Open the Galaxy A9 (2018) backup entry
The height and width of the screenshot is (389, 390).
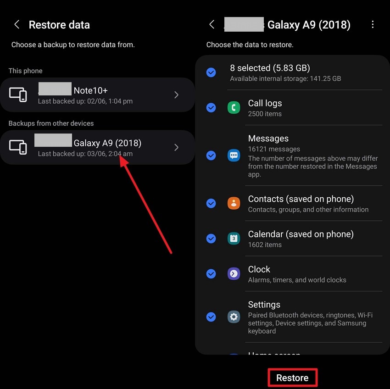97,147
